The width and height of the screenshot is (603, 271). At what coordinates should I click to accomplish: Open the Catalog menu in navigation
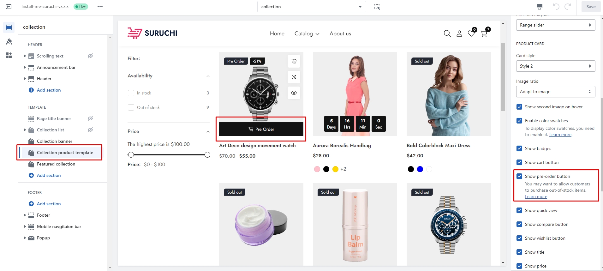(x=307, y=33)
